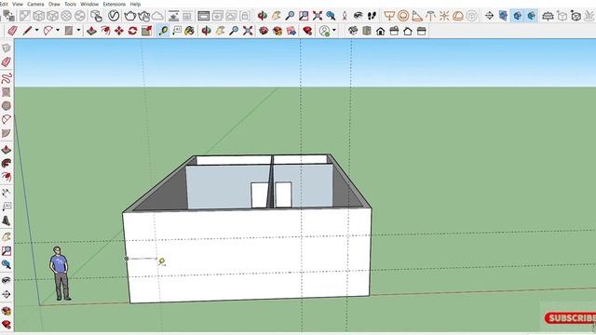The height and width of the screenshot is (335, 596).
Task: Toggle display section cuts
Action: (x=518, y=16)
